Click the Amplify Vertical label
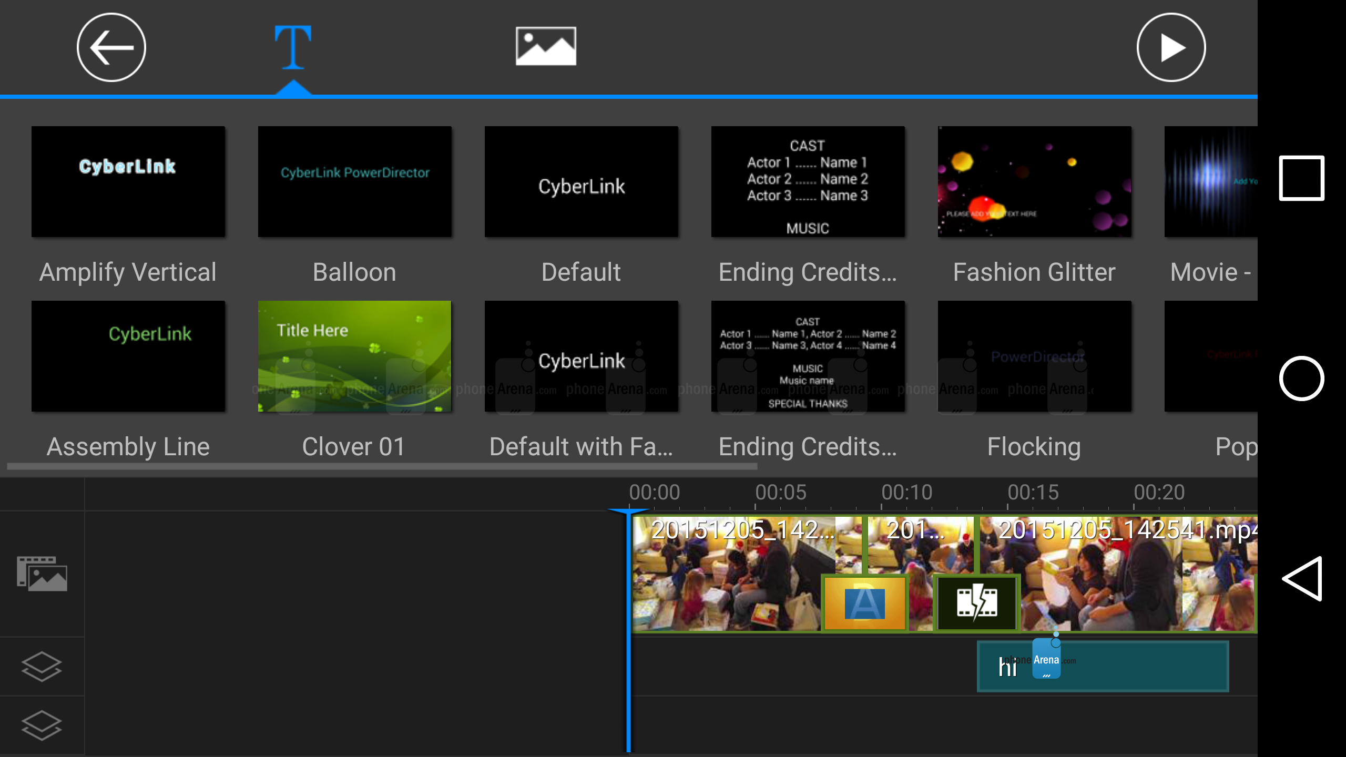The height and width of the screenshot is (757, 1346). click(128, 272)
